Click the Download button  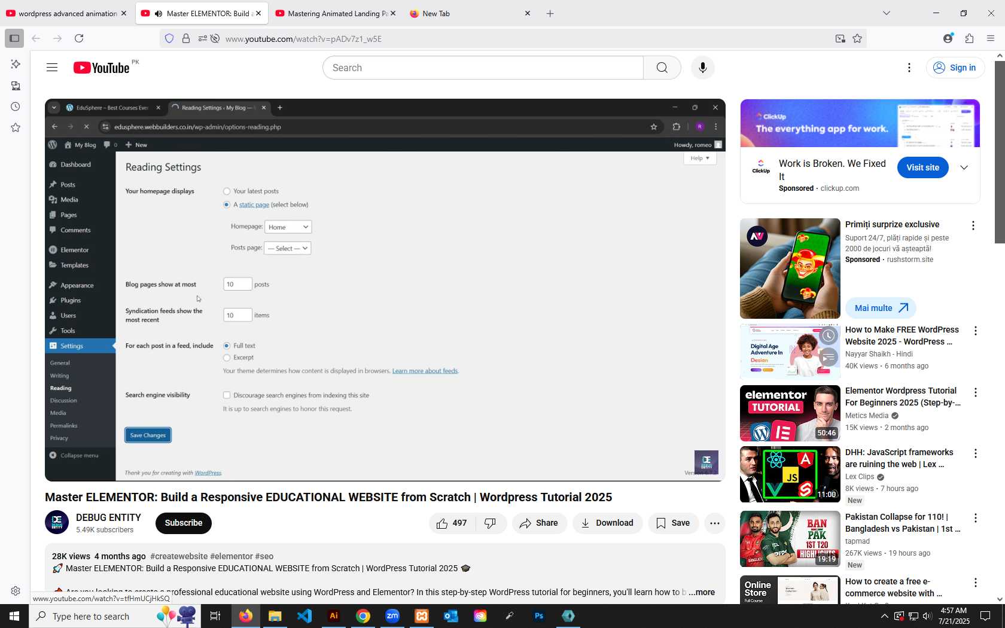(x=607, y=523)
